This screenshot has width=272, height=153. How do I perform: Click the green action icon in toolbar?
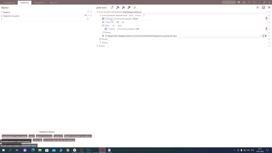pyautogui.click(x=135, y=7)
